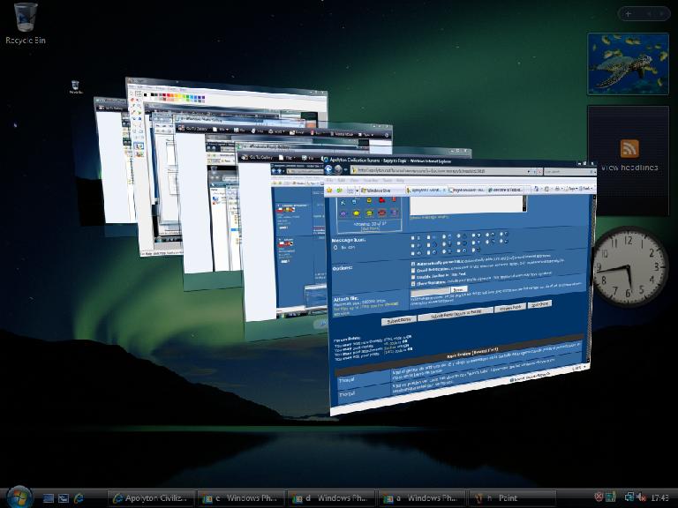Viewport: 678px width, 508px height.
Task: Click View headlines in the feed gadget
Action: tap(629, 168)
